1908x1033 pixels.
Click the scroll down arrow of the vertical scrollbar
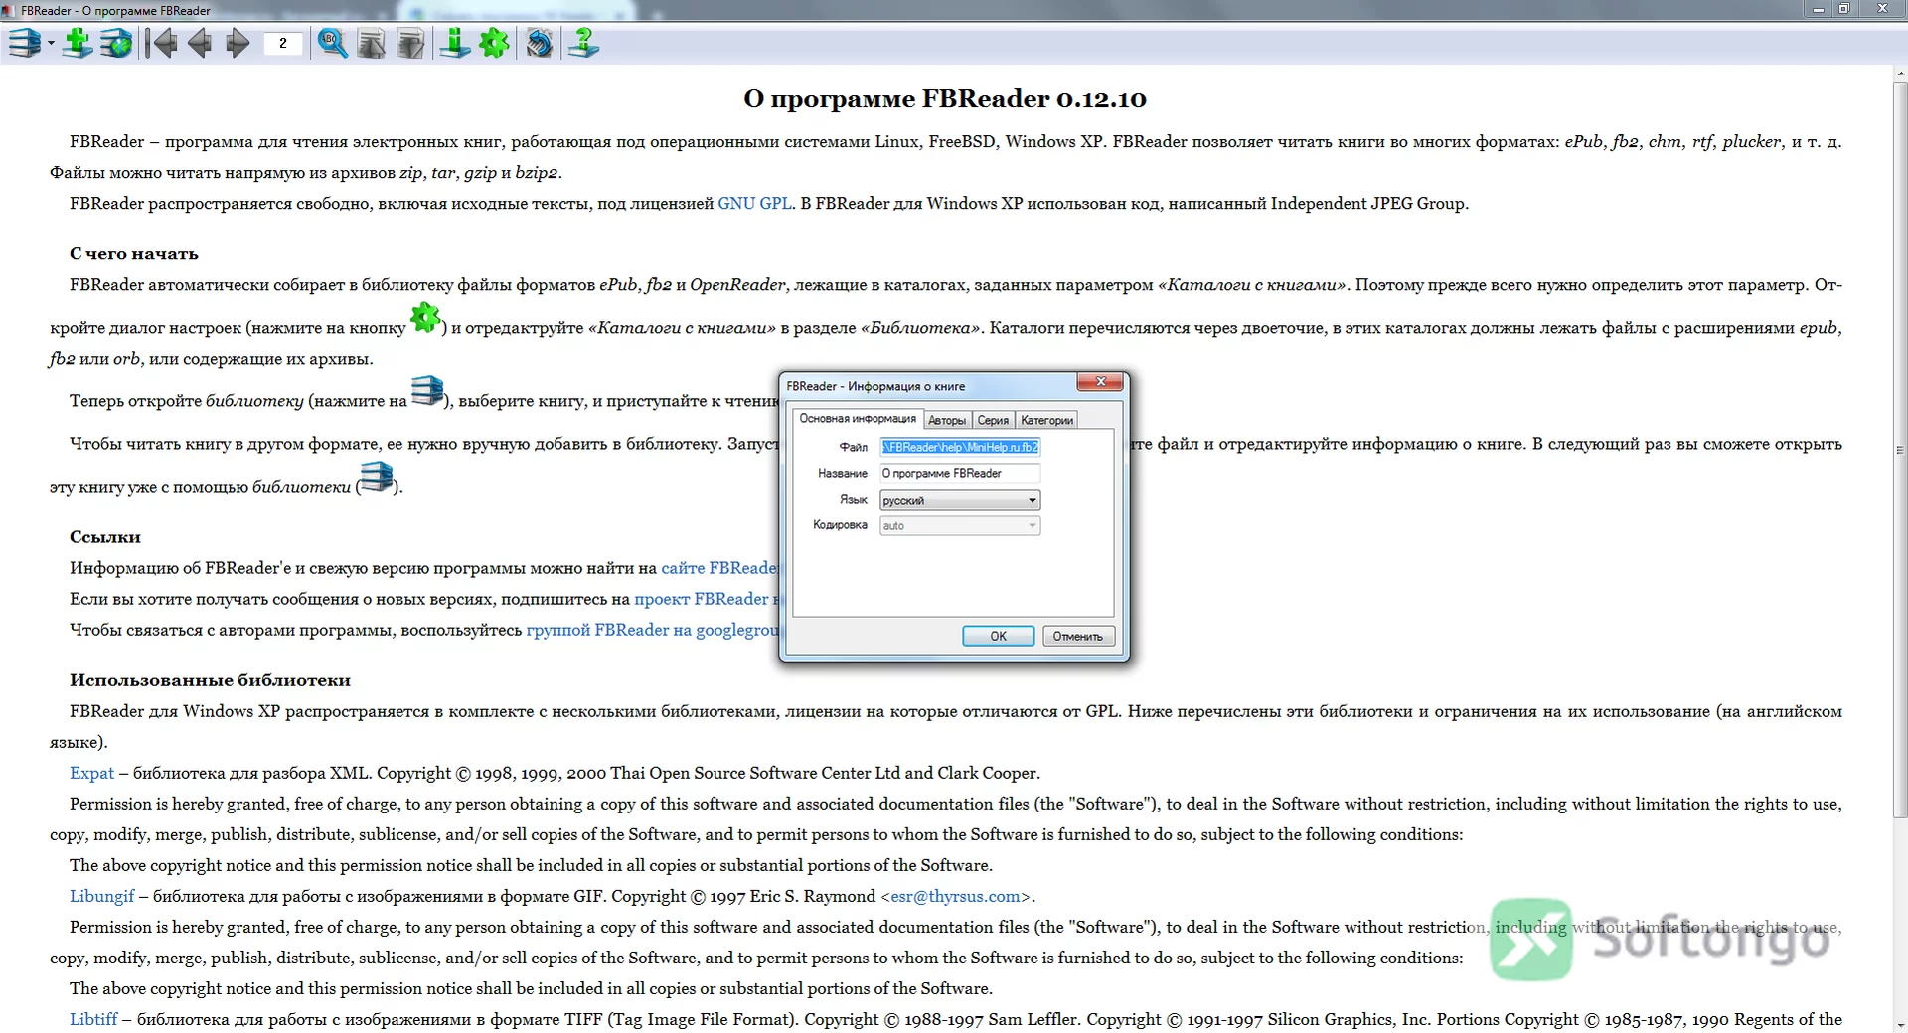pyautogui.click(x=1900, y=1025)
